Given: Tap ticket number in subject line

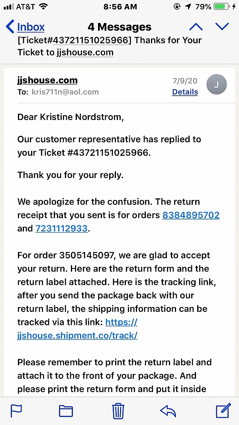Looking at the screenshot, I should pyautogui.click(x=92, y=40).
